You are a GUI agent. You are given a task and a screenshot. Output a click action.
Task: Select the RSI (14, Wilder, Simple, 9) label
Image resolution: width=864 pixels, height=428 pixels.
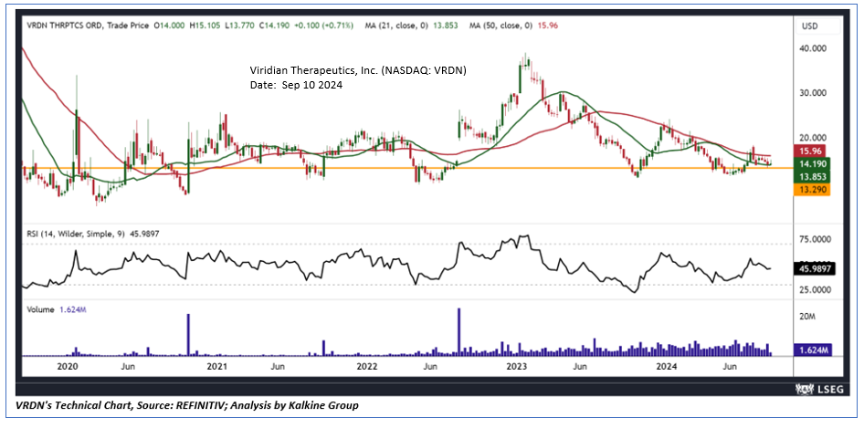pos(77,234)
